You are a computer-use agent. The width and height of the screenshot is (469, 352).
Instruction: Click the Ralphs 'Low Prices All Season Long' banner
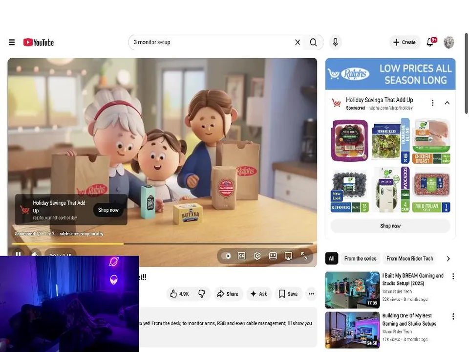(x=390, y=74)
